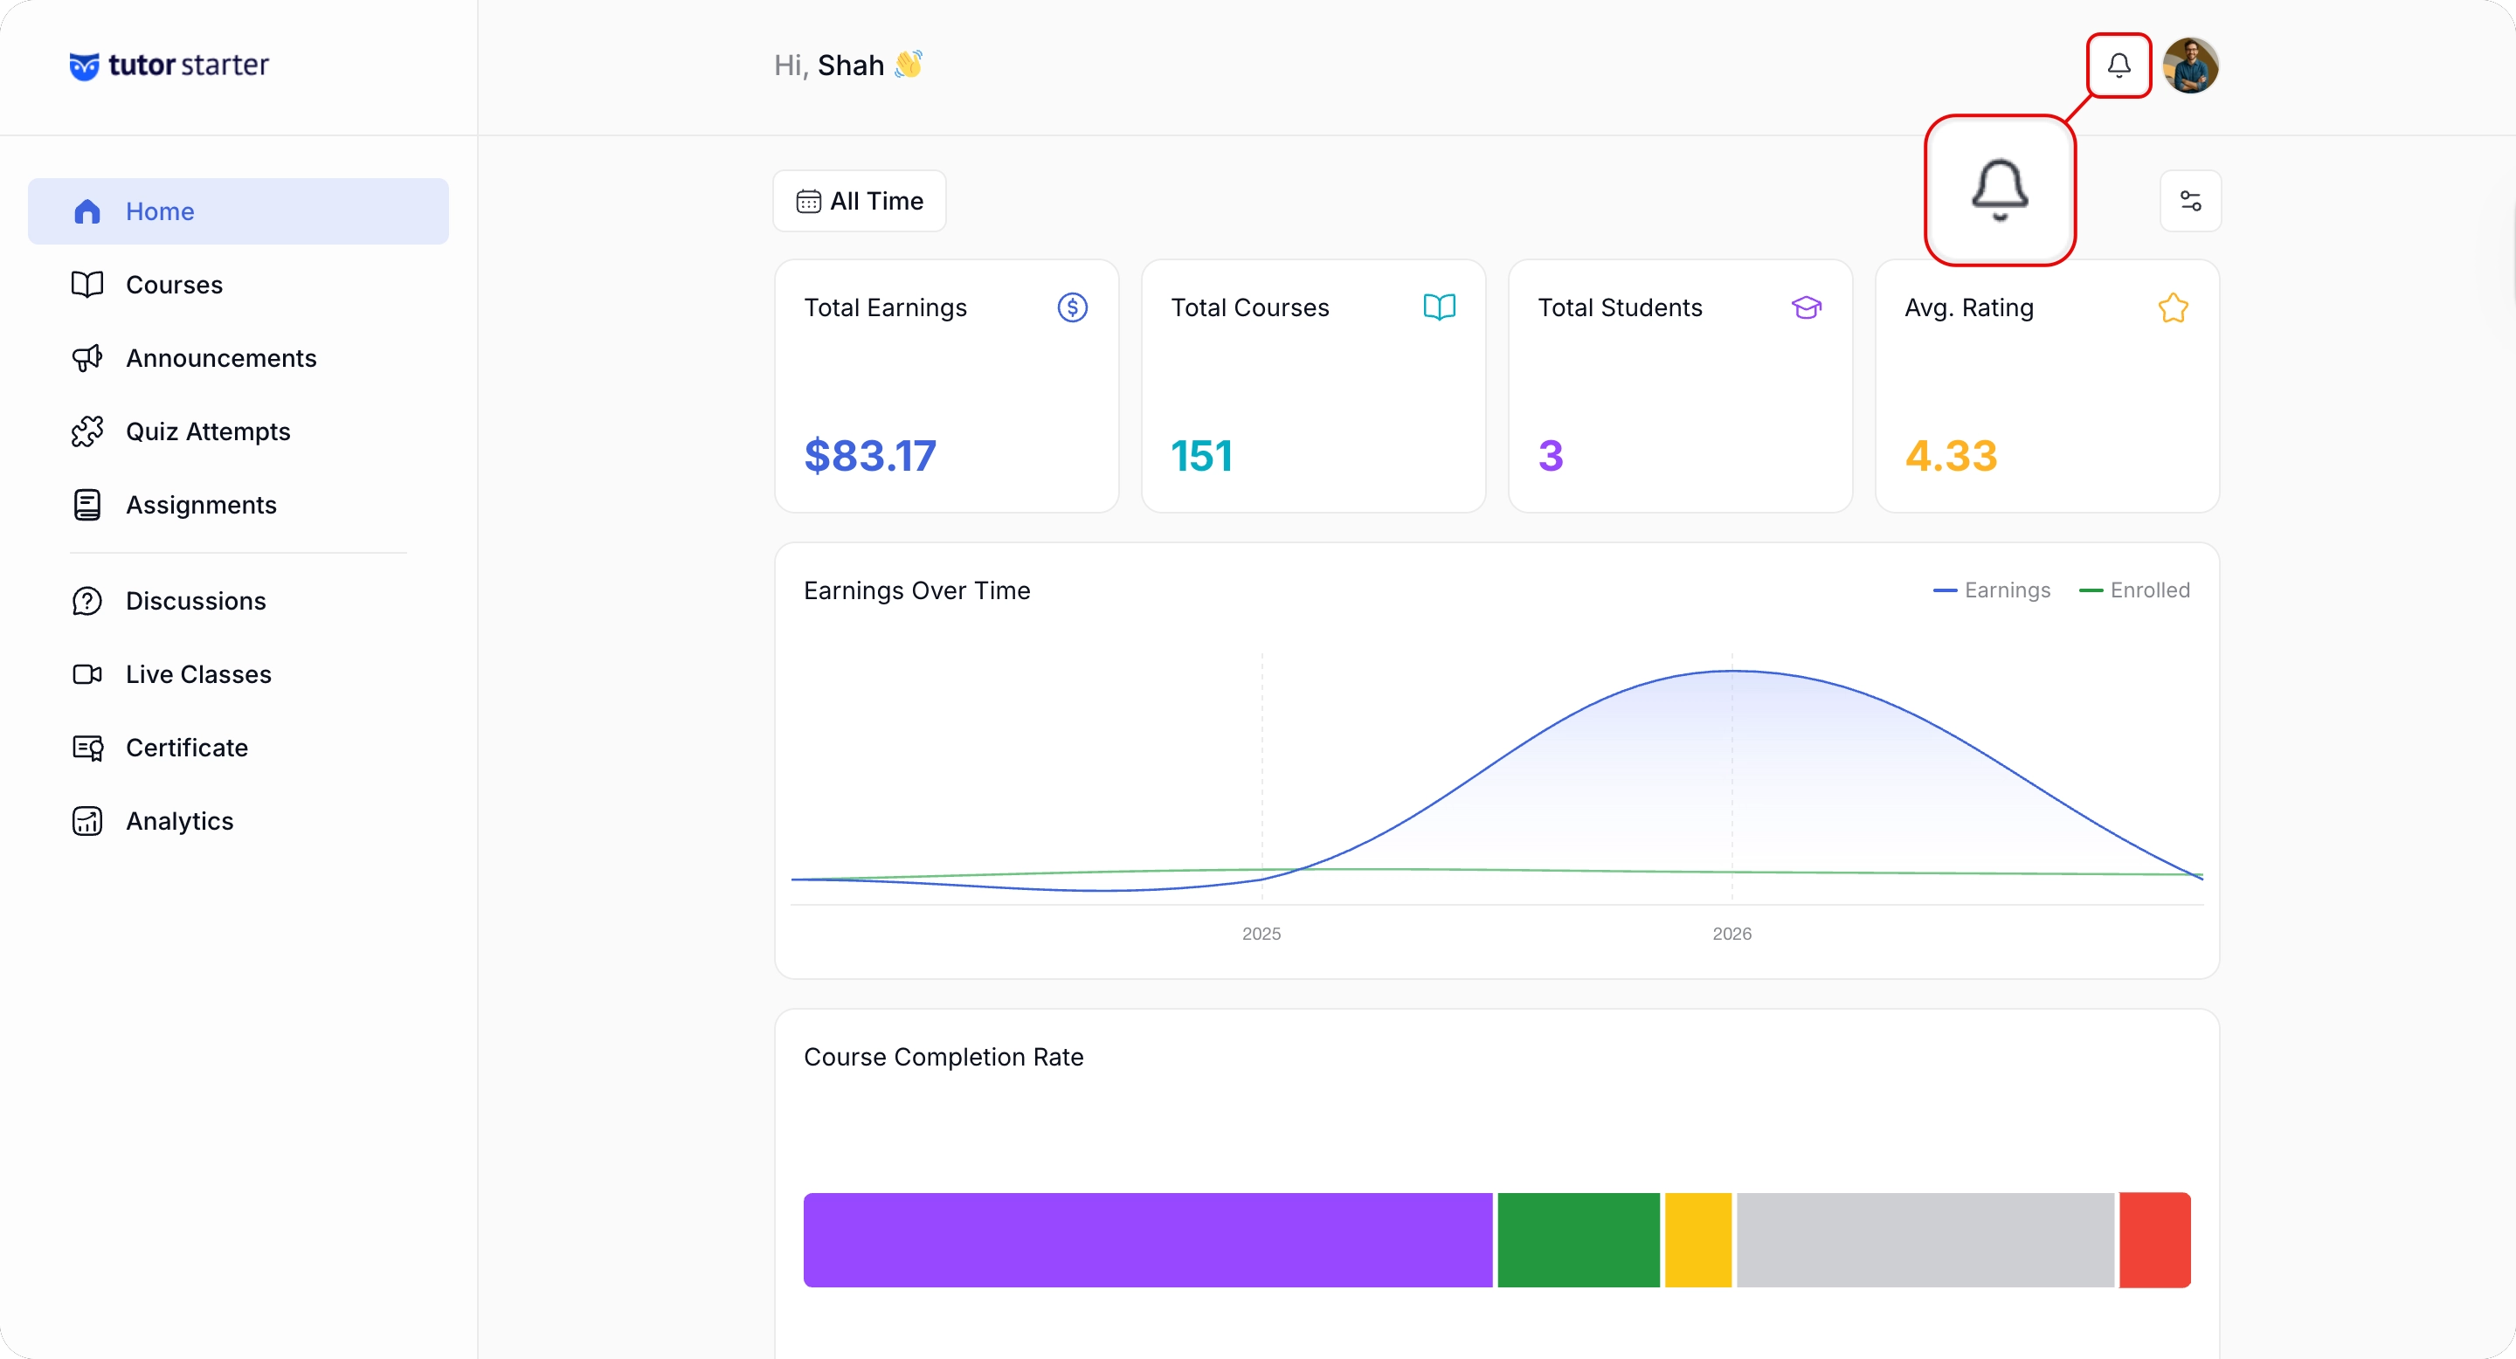The width and height of the screenshot is (2516, 1359).
Task: Select the yellow completion bar segment
Action: click(x=1697, y=1240)
